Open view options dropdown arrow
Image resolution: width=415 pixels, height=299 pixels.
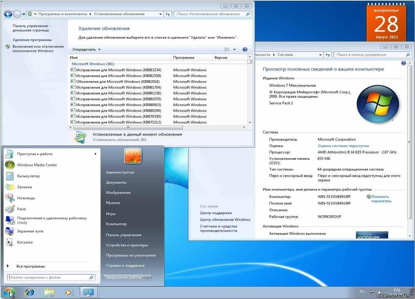(x=234, y=49)
